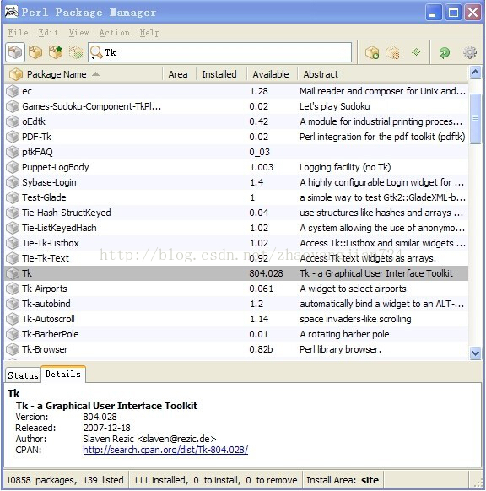Sort by the Available column header
486x491 pixels.
tap(271, 74)
